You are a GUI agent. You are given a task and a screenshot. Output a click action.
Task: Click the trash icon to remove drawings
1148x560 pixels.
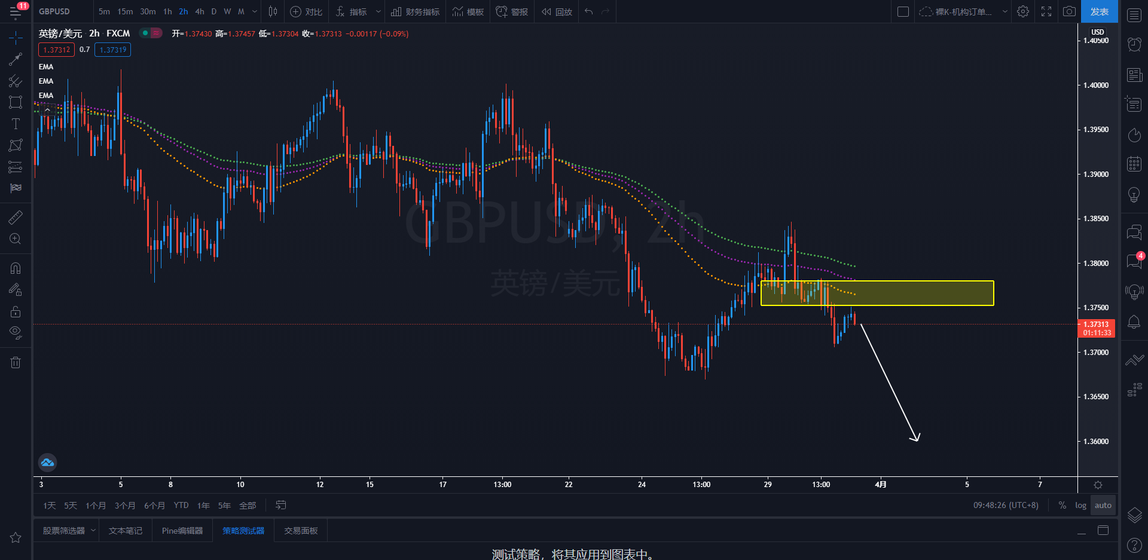point(16,362)
